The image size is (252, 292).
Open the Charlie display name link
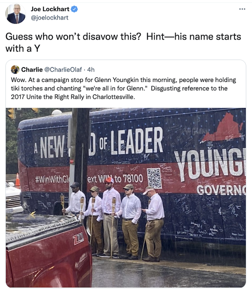pos(32,70)
